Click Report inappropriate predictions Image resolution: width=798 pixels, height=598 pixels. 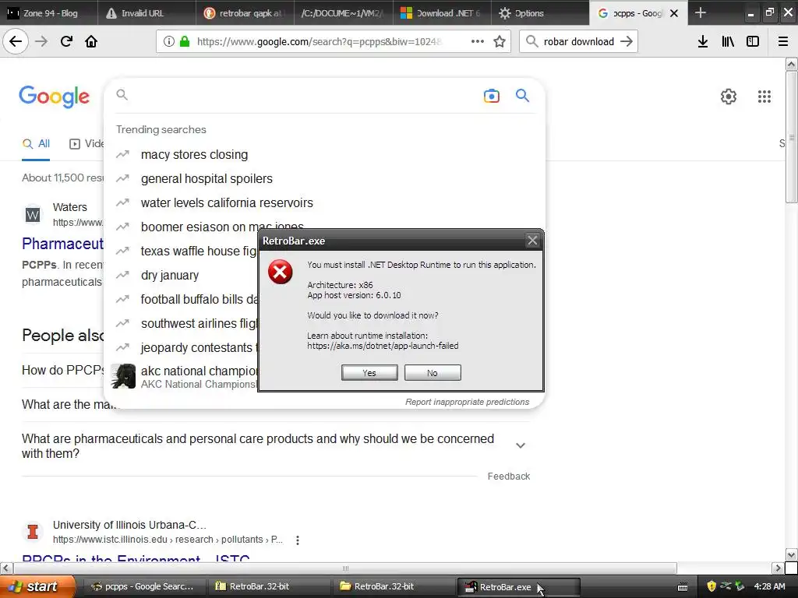468,402
